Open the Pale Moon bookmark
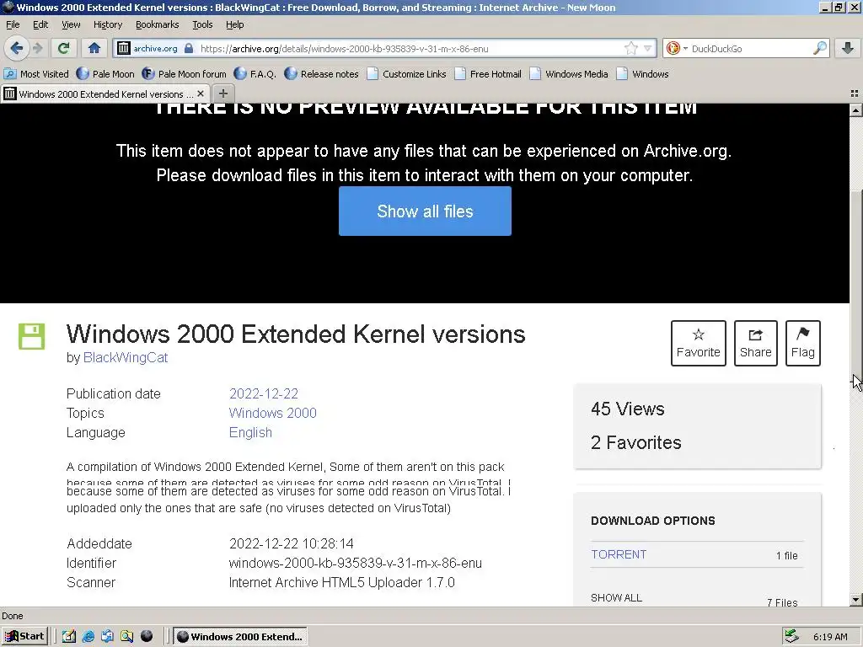 [x=105, y=74]
